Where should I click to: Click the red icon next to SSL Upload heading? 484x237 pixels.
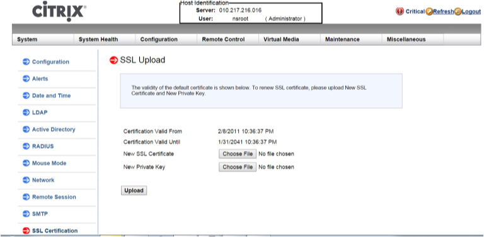tap(114, 60)
